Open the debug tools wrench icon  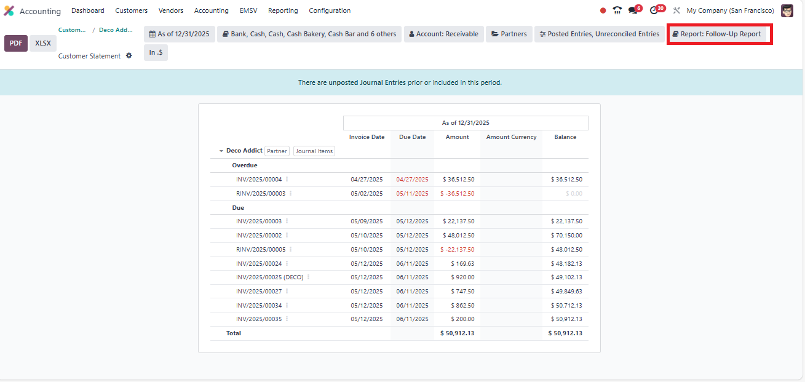tap(676, 10)
